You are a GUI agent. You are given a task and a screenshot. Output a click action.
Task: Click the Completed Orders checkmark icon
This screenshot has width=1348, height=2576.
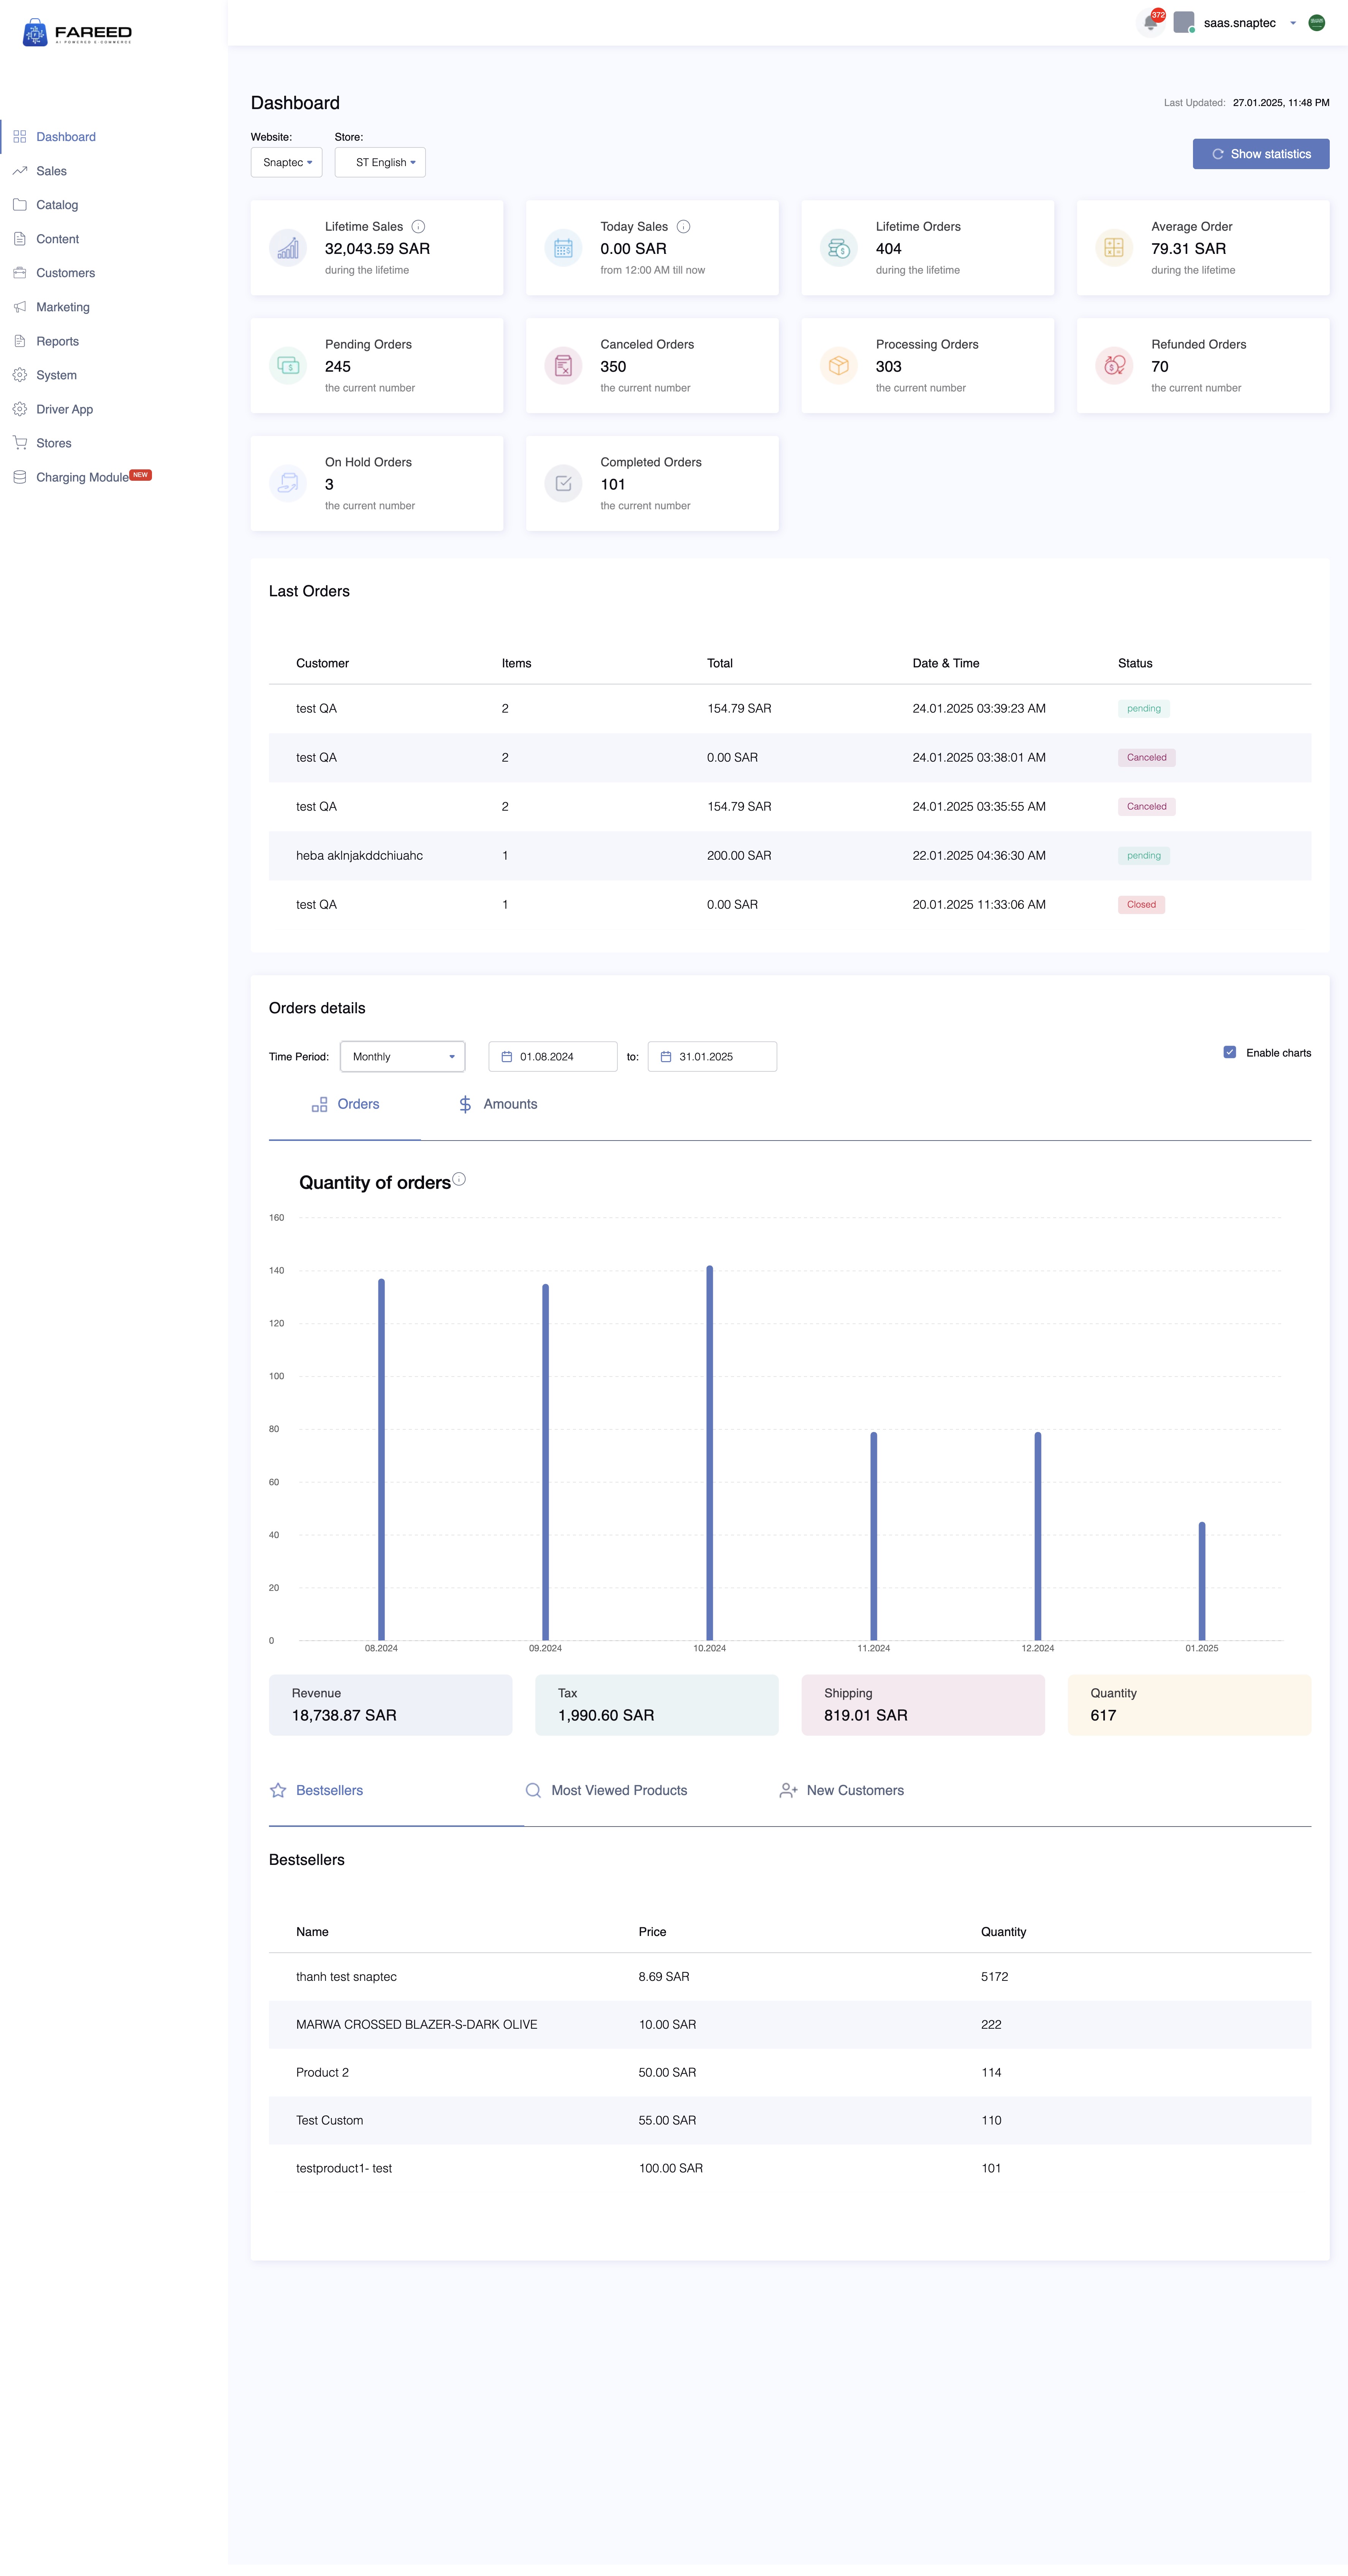[563, 484]
